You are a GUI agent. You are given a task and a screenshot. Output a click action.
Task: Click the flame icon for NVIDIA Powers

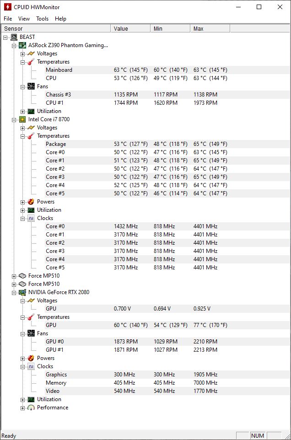tap(31, 358)
